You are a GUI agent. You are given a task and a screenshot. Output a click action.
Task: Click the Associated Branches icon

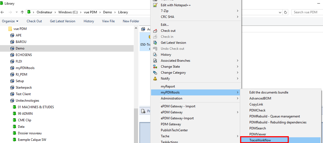point(155,61)
